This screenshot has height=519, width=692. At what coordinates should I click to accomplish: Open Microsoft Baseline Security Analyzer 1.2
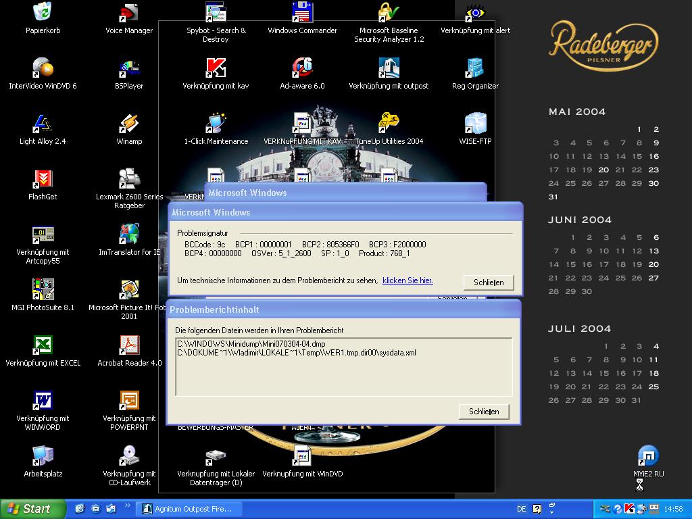click(x=389, y=22)
